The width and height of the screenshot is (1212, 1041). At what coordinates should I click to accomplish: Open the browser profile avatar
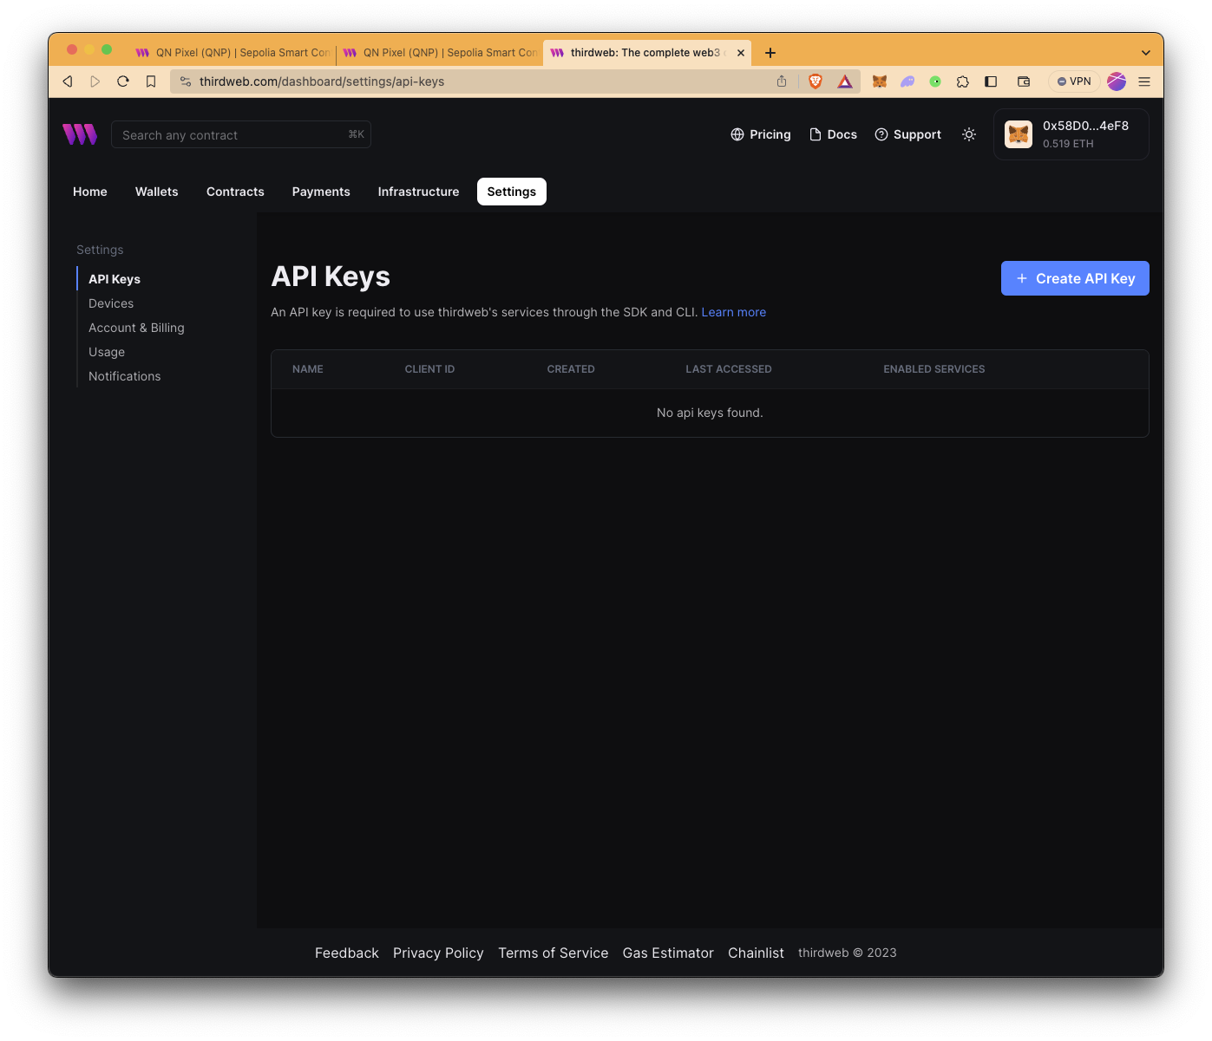(1117, 81)
